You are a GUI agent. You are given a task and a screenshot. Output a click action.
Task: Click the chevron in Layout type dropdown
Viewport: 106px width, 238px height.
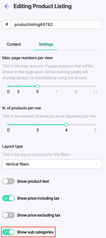96,164
